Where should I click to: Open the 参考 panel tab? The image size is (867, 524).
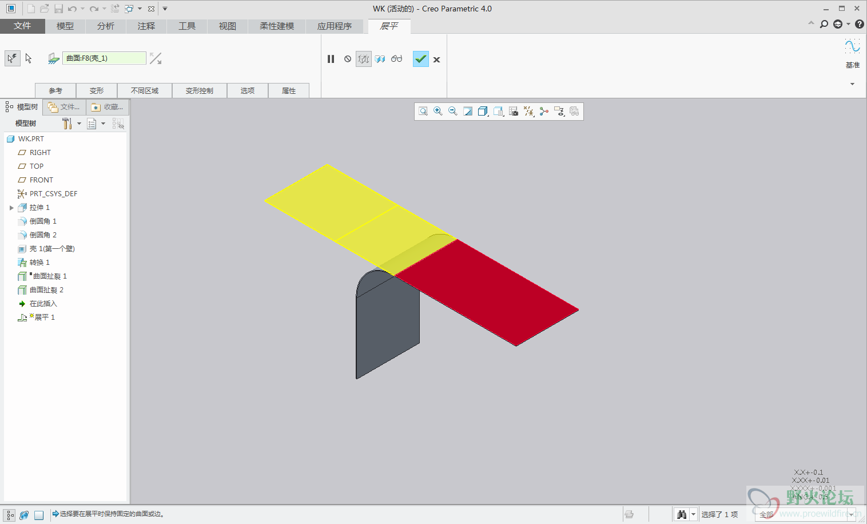[55, 90]
